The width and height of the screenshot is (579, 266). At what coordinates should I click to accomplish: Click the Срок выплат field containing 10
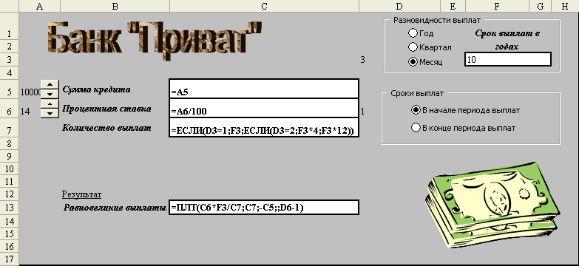[508, 59]
